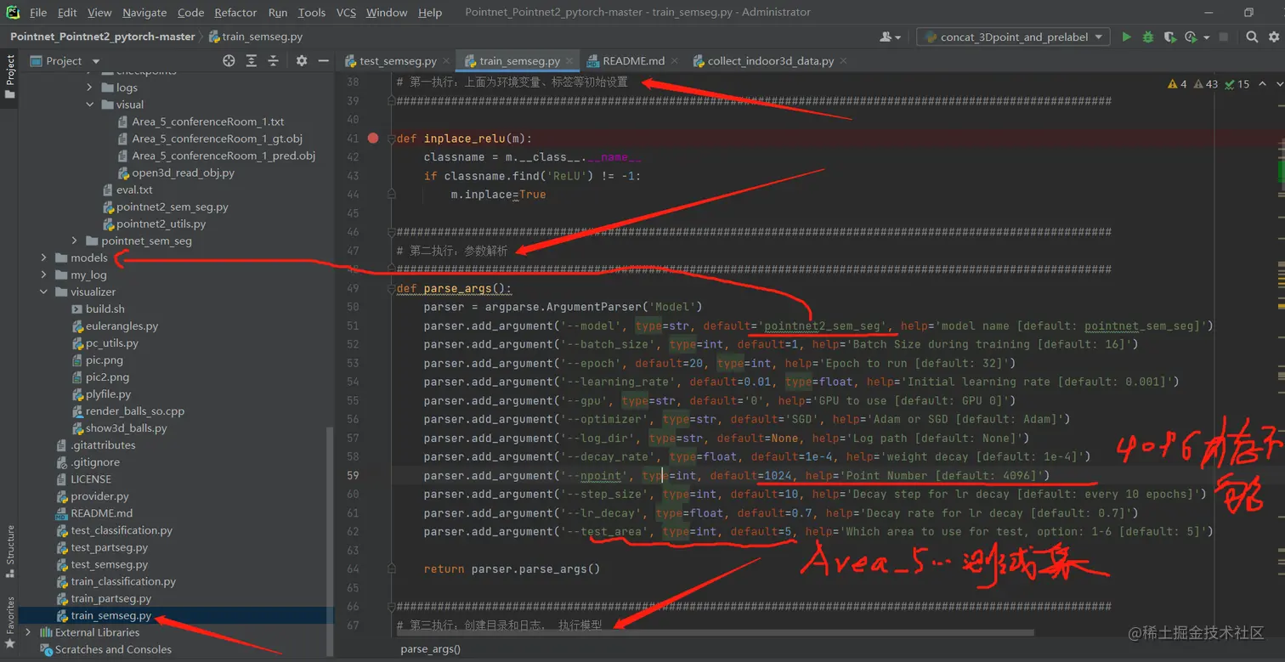Open Search Everywhere magnifier icon
The image size is (1285, 662).
[x=1252, y=37]
